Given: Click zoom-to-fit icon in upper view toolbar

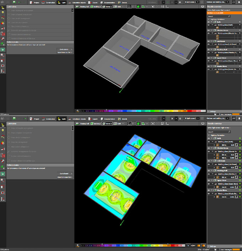Looking at the screenshot, I should 153,6.
